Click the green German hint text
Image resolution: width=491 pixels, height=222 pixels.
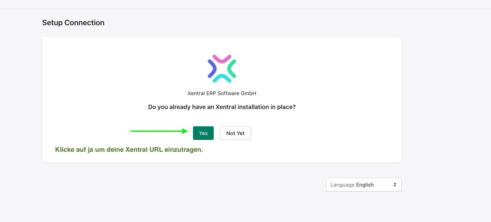click(129, 150)
